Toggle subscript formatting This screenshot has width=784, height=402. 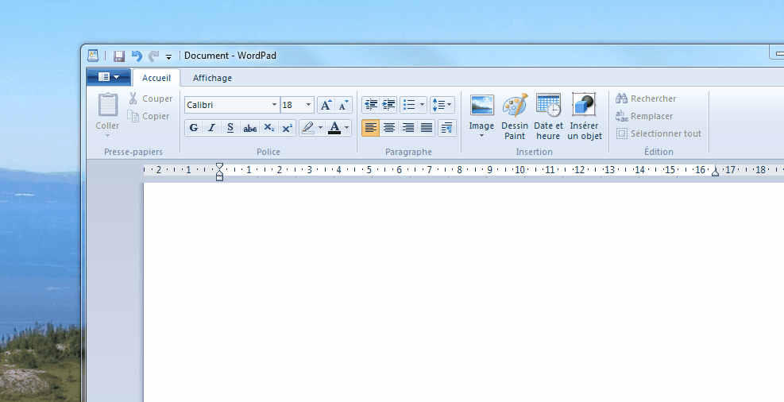pyautogui.click(x=269, y=128)
